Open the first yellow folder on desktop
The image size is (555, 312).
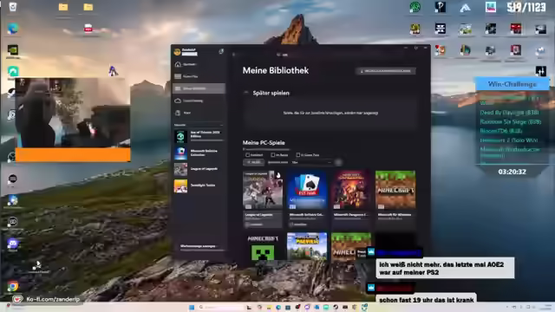(63, 7)
